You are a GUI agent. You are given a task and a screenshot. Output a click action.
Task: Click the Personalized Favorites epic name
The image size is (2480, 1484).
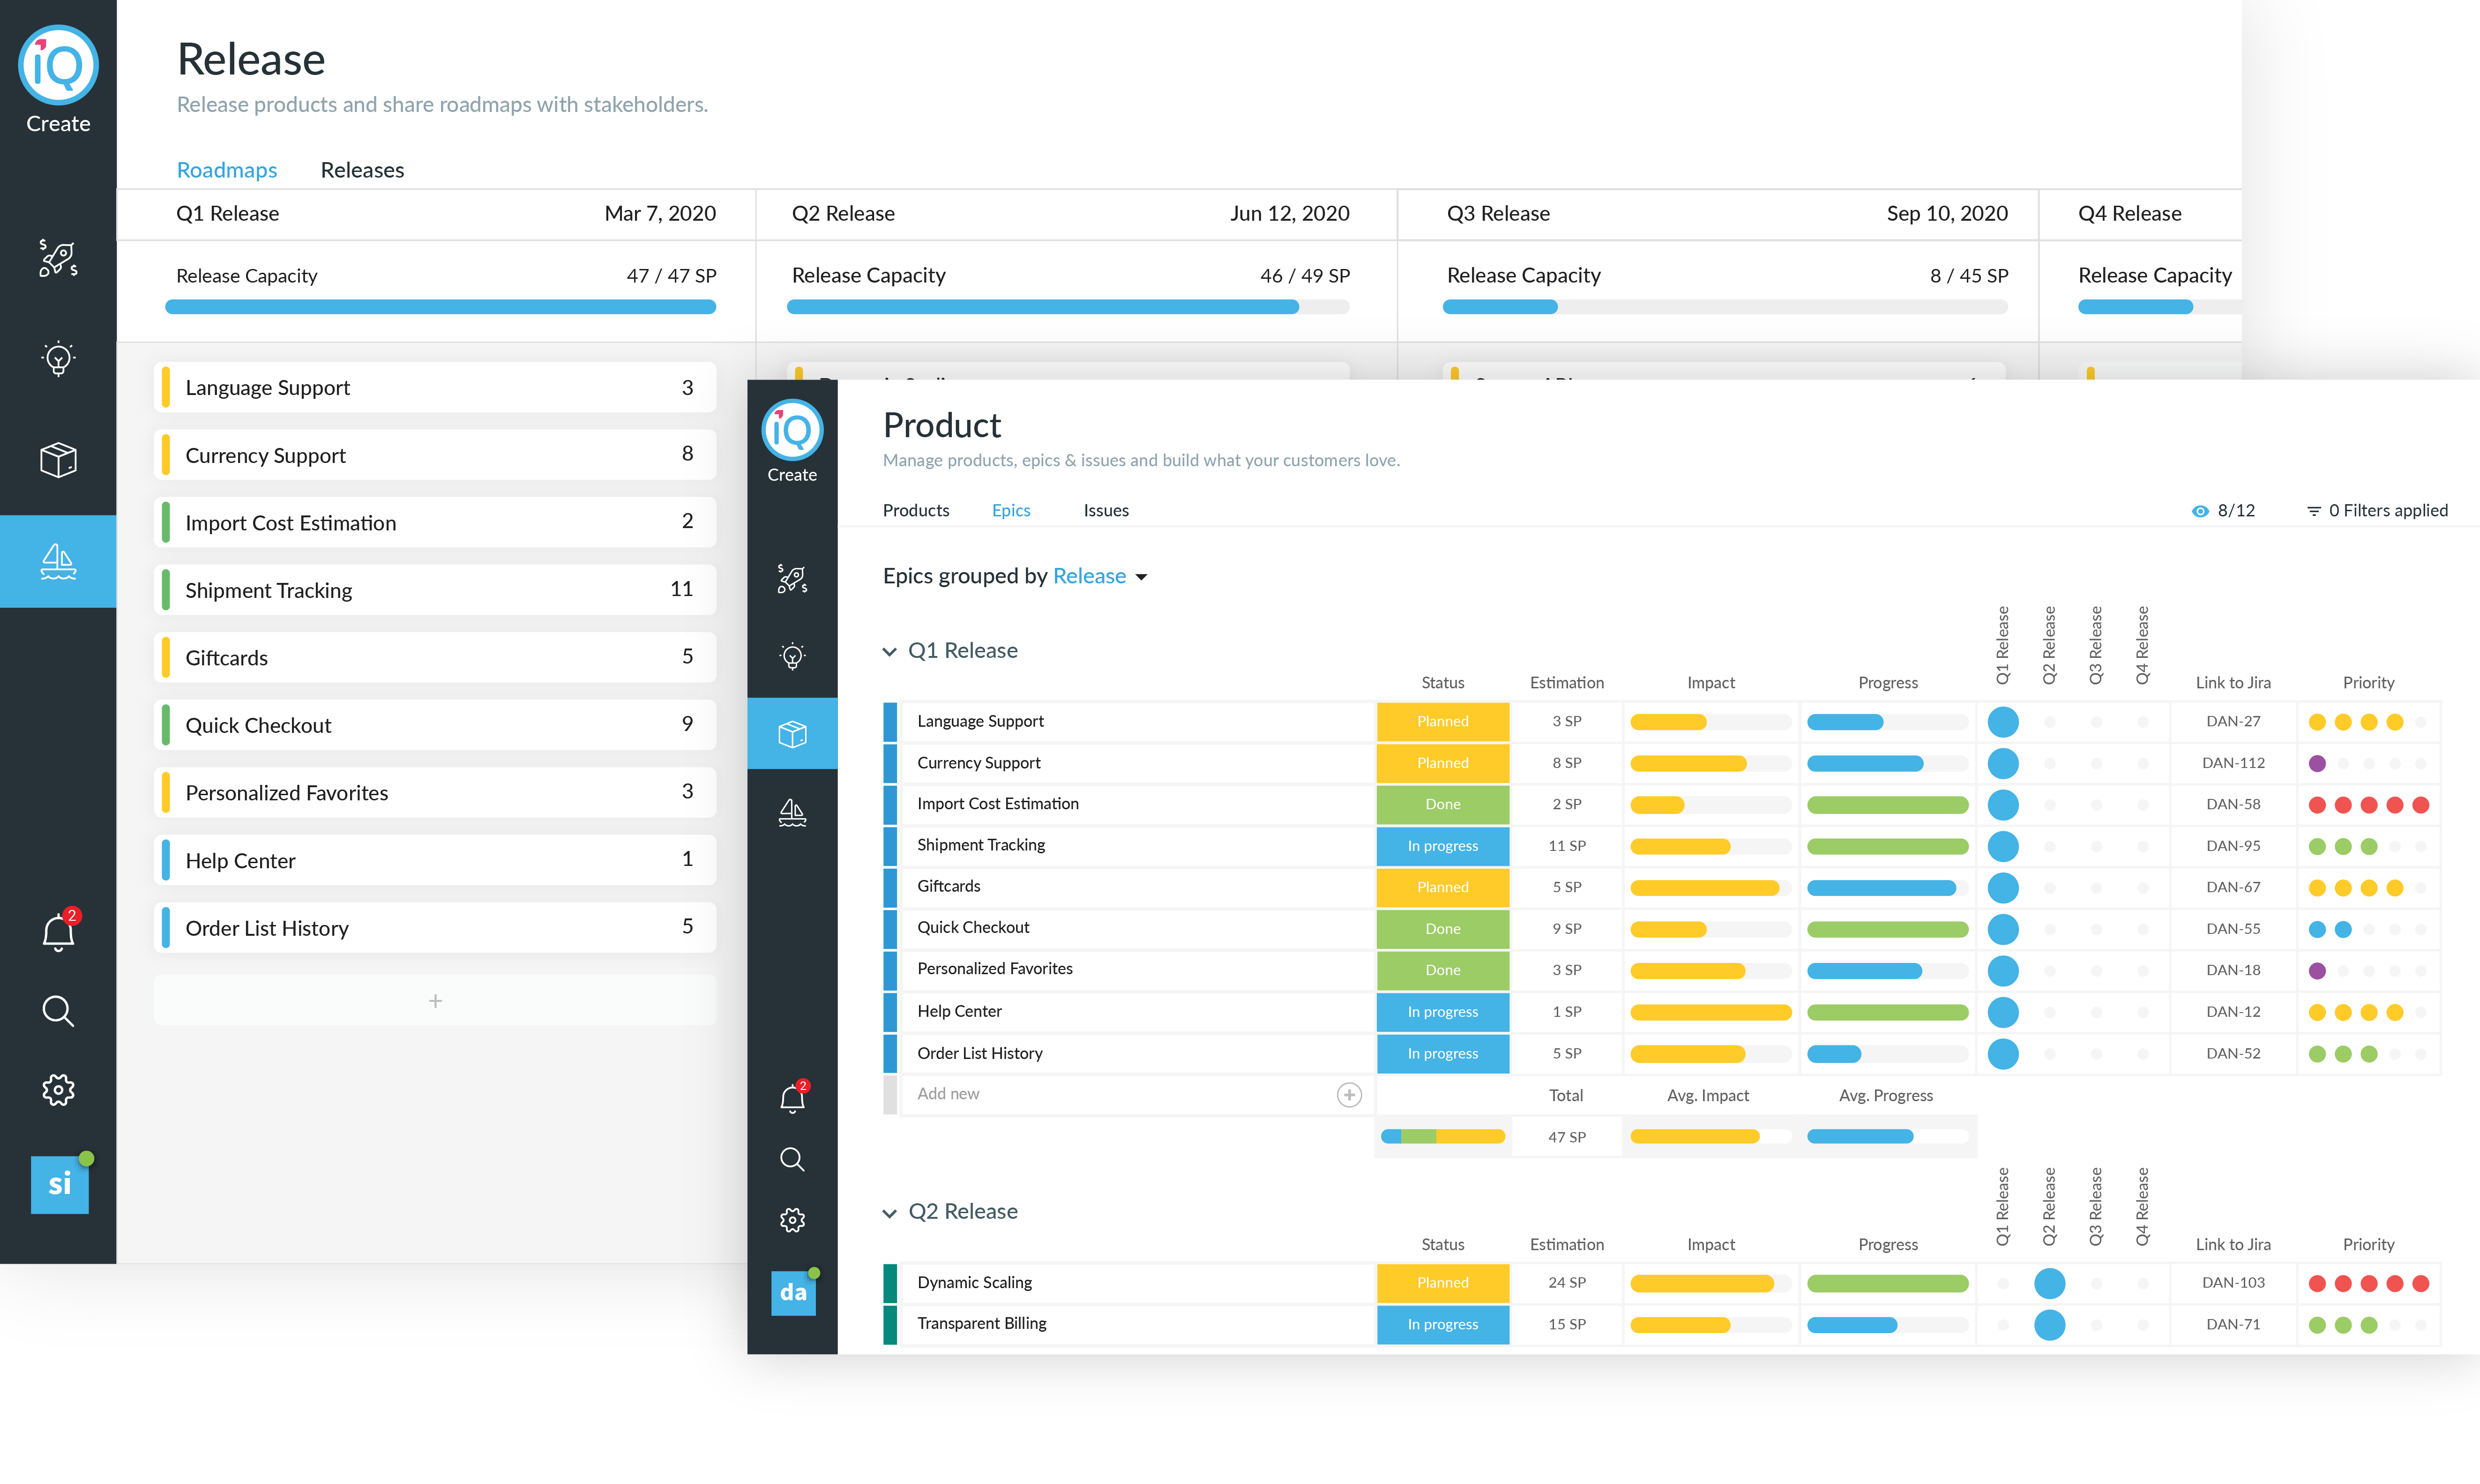click(x=994, y=969)
